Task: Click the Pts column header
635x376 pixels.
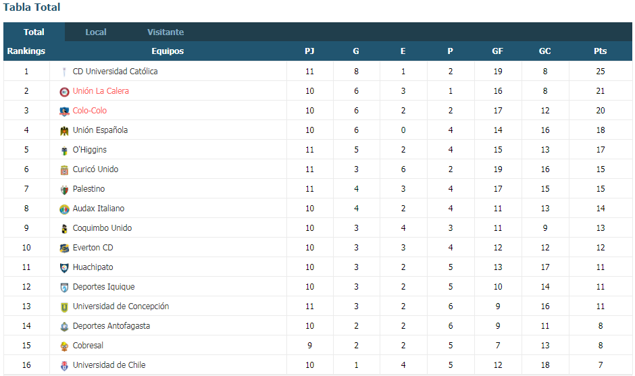Action: [x=600, y=51]
